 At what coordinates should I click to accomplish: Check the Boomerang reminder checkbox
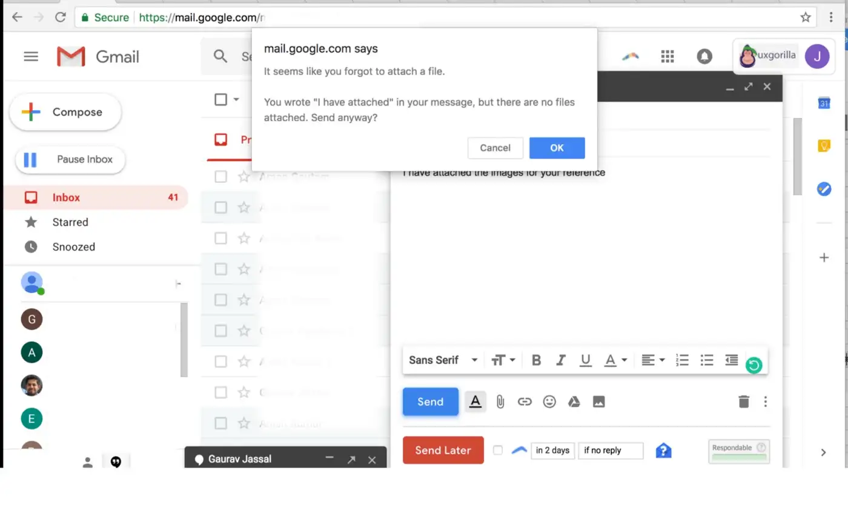coord(498,450)
